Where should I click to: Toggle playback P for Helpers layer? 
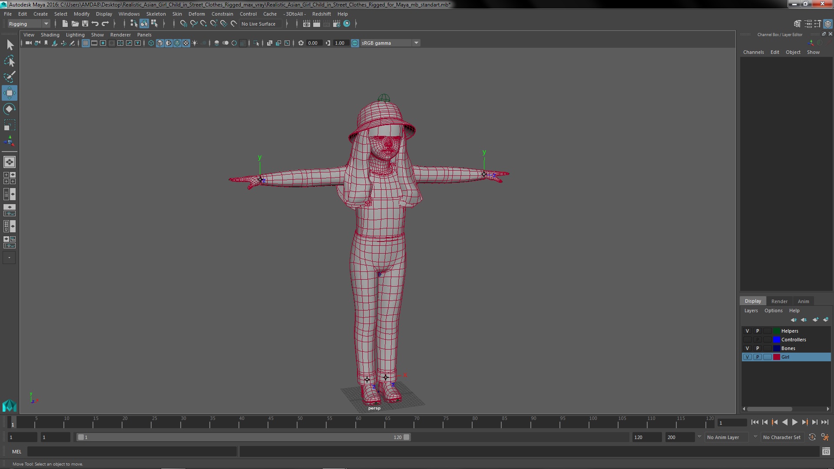point(758,331)
